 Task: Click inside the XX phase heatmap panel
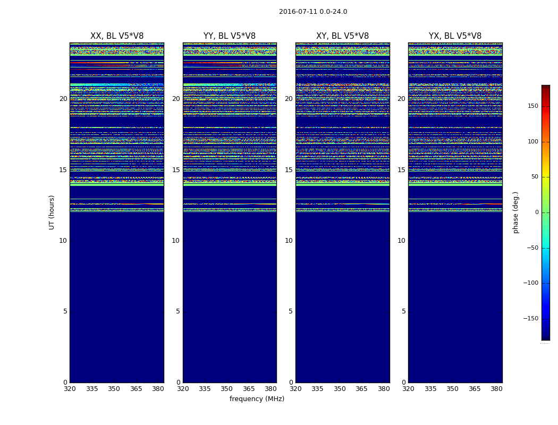(117, 212)
